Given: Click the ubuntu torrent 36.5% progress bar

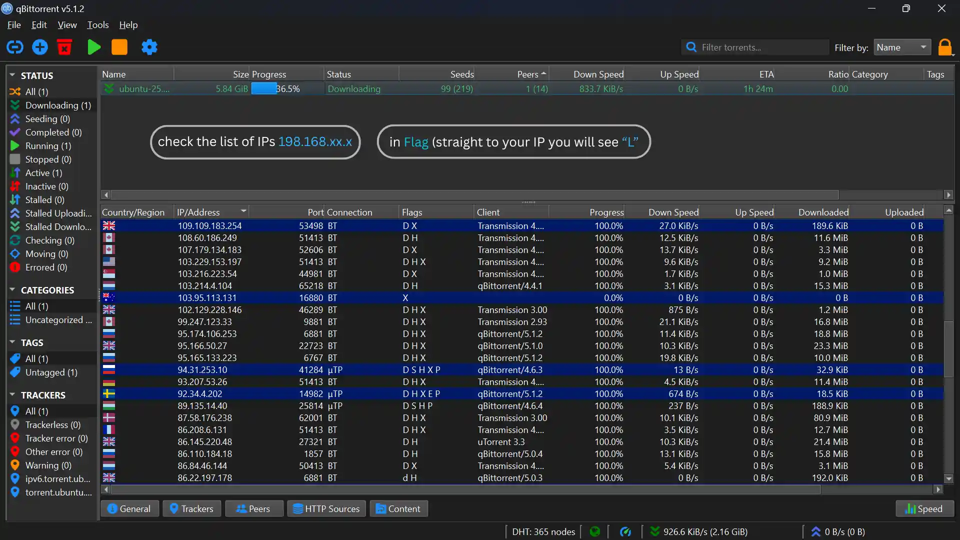Looking at the screenshot, I should tap(286, 88).
